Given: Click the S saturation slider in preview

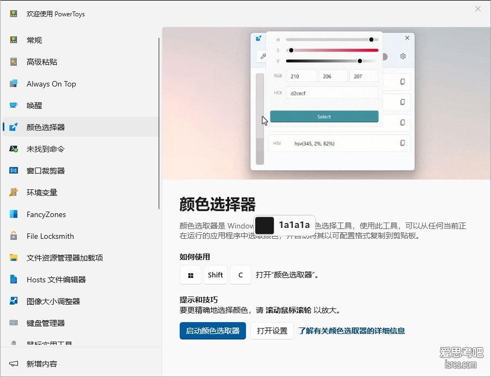Looking at the screenshot, I should (332, 51).
